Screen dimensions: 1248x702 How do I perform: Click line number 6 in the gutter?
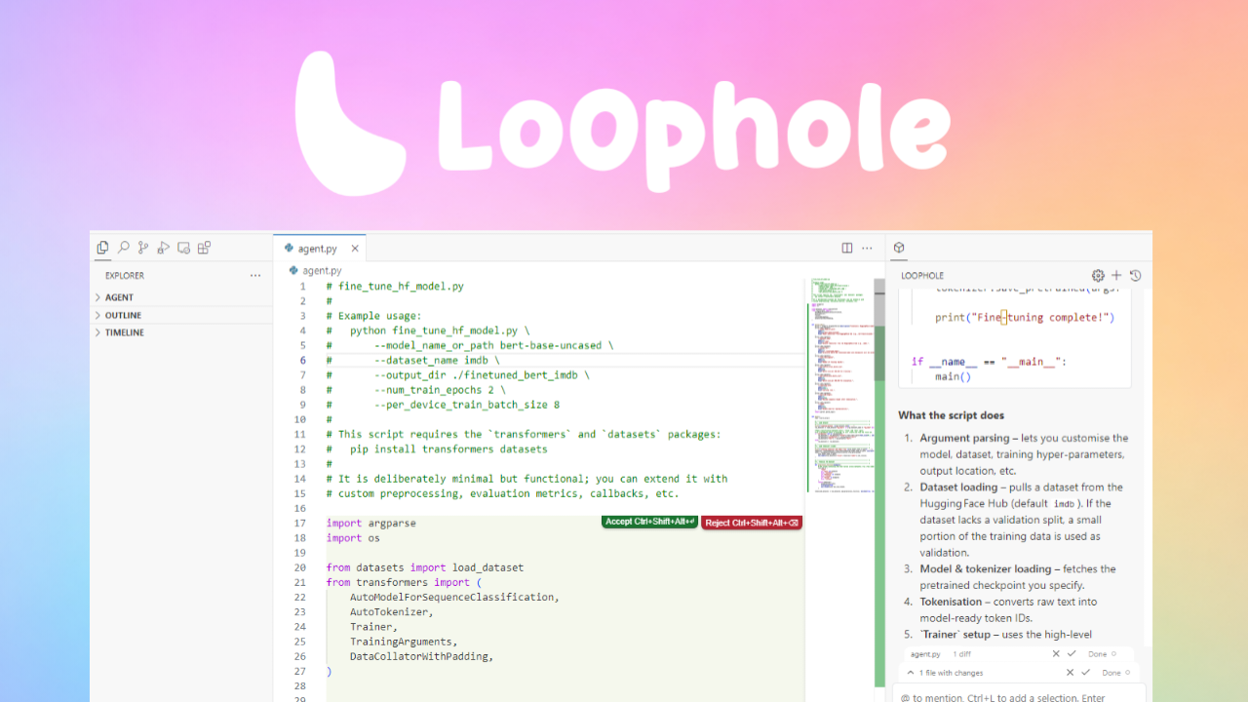point(302,360)
